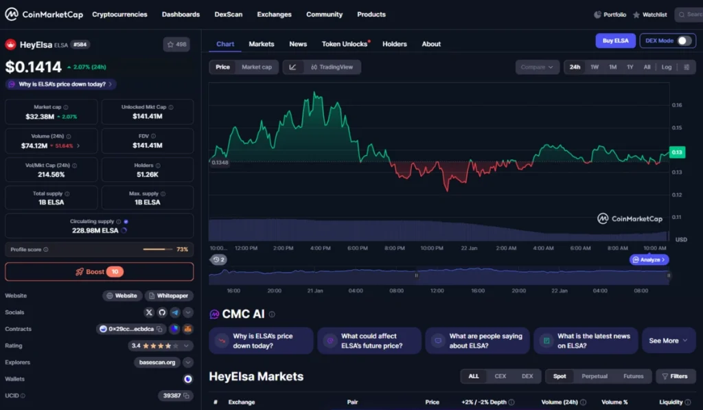Viewport: 703px width, 410px height.
Task: Select the Spot market type
Action: [560, 376]
